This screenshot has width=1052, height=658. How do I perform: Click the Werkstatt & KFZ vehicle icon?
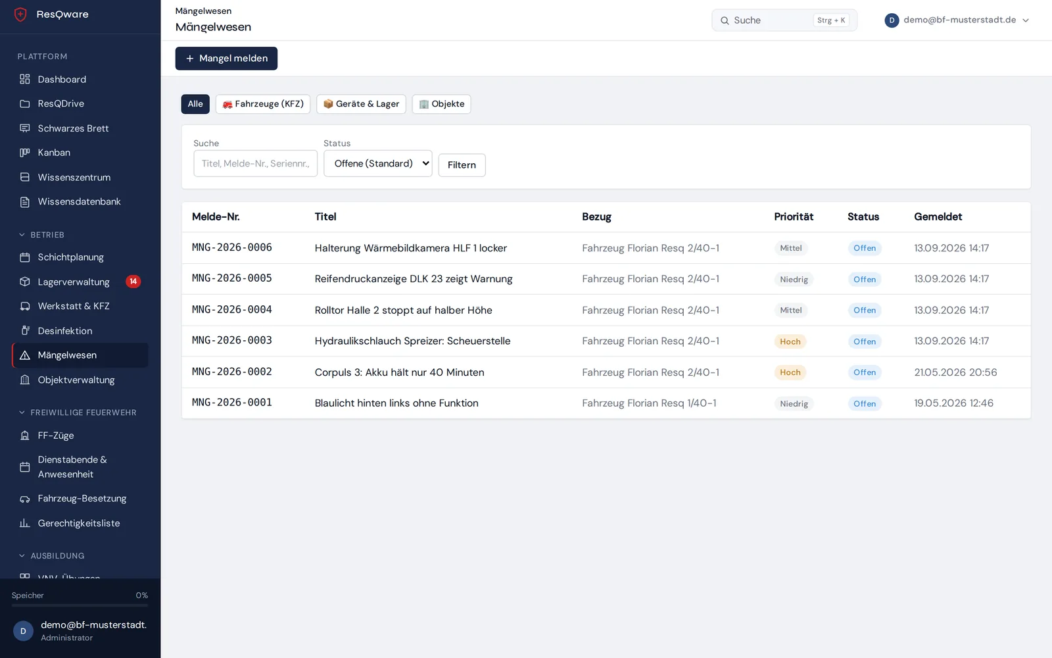pos(25,306)
